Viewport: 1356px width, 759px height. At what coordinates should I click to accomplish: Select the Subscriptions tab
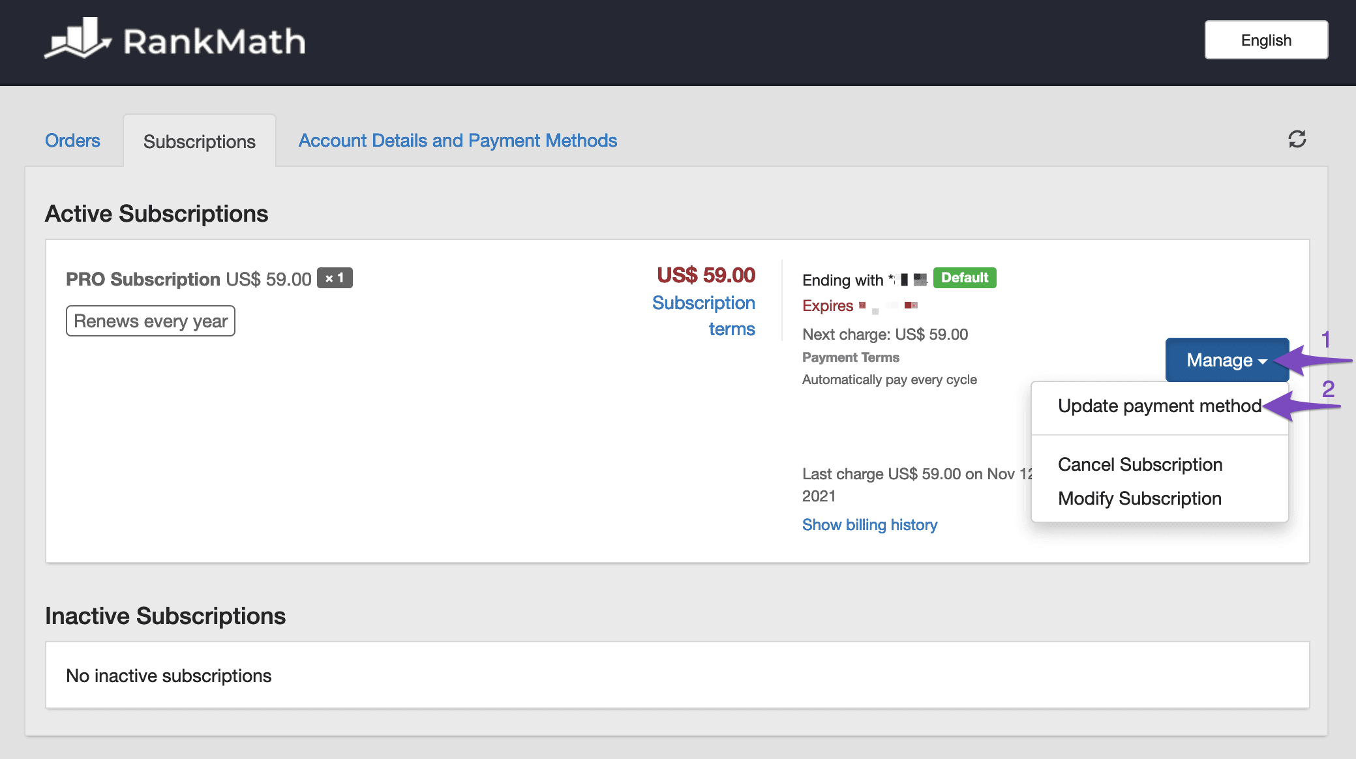pos(199,141)
